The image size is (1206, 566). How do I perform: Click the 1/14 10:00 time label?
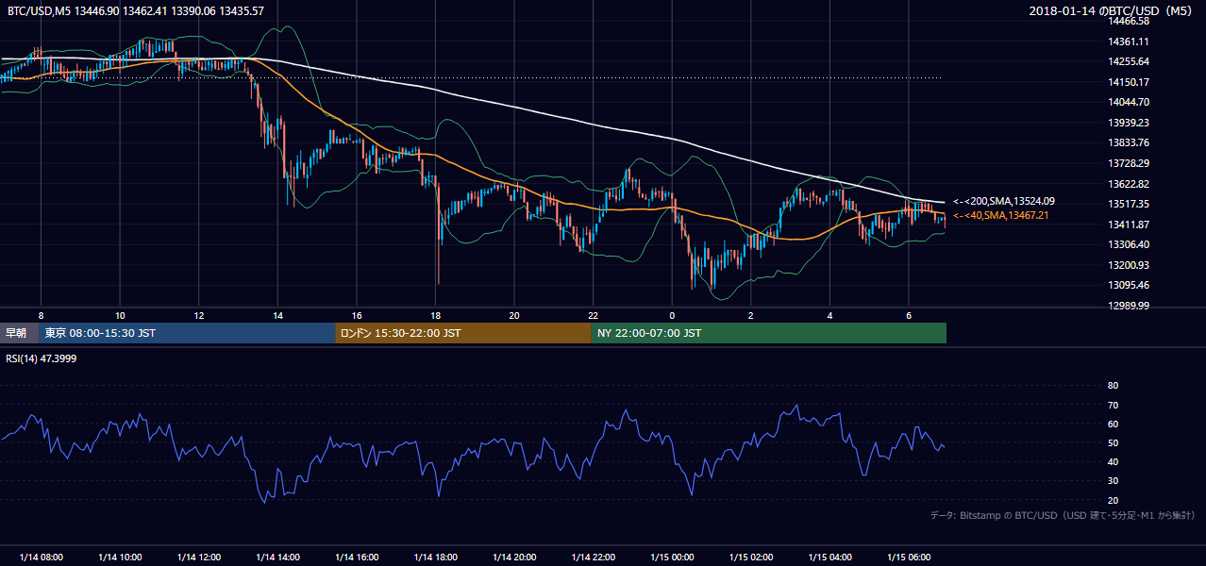(x=120, y=557)
